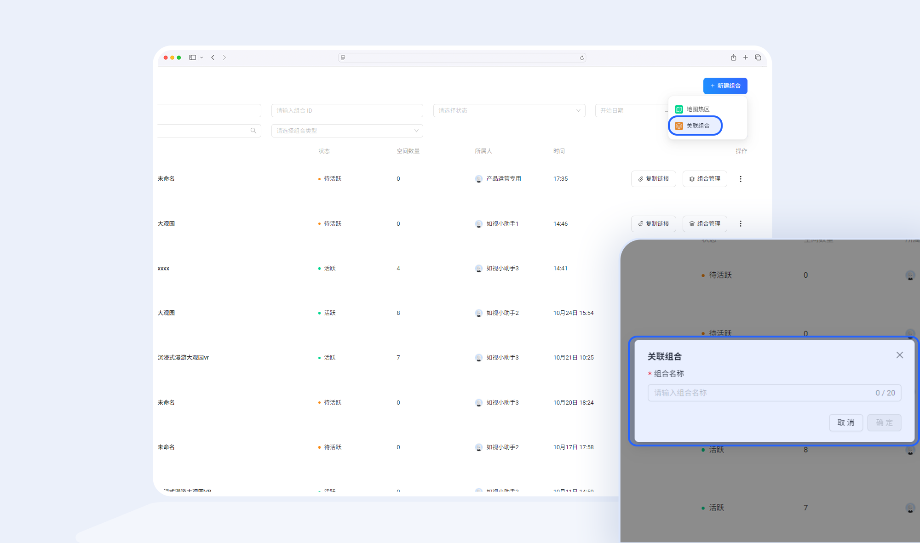Expand the 请选择状态 dropdown
The width and height of the screenshot is (920, 543).
coord(509,110)
